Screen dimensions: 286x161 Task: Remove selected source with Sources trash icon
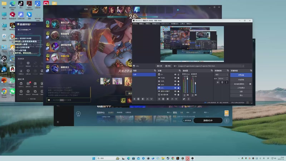(x=163, y=99)
